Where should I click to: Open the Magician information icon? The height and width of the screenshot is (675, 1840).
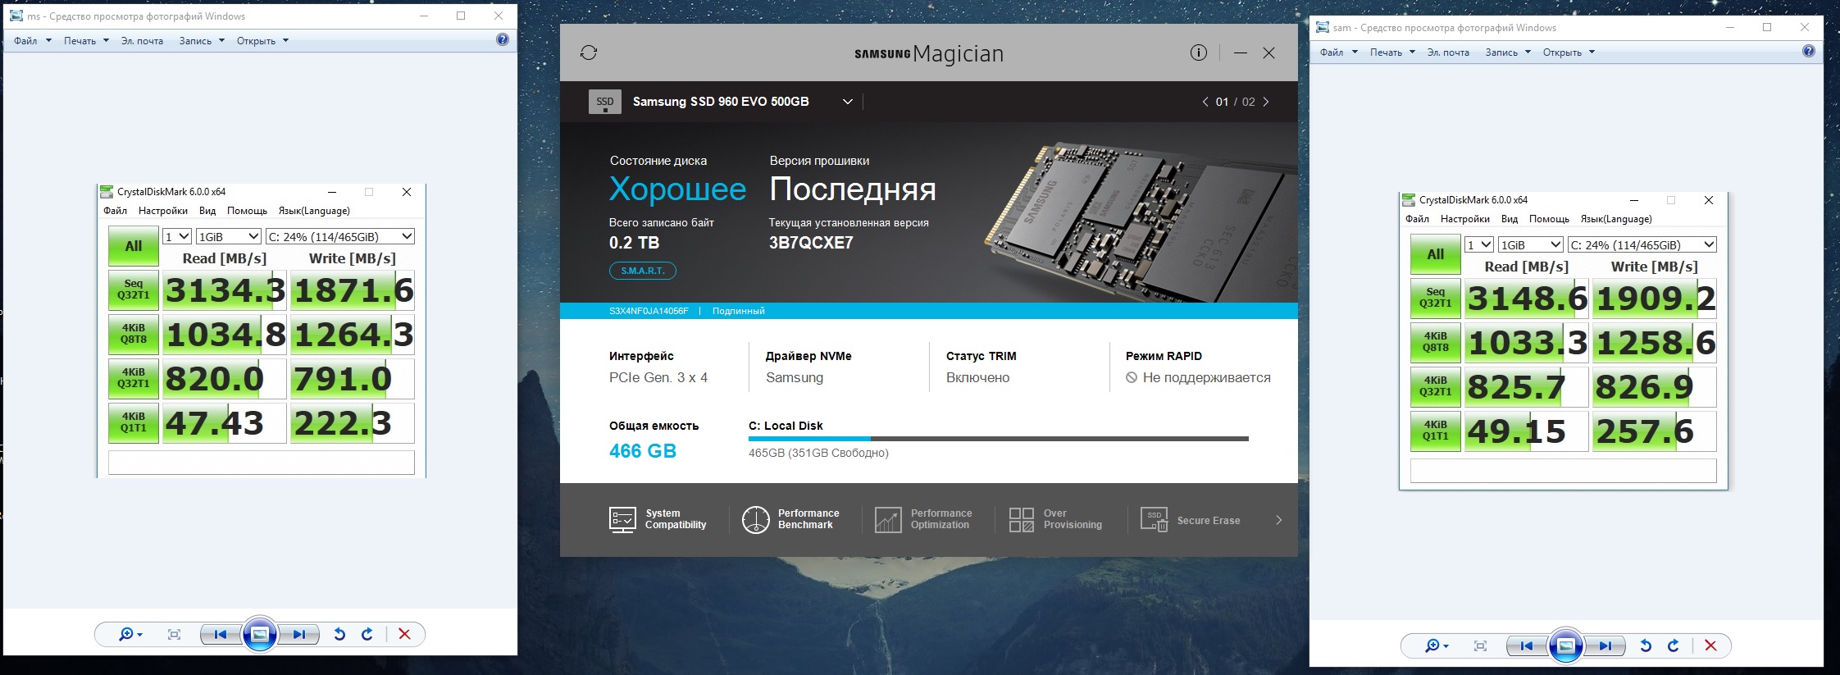[x=1199, y=52]
